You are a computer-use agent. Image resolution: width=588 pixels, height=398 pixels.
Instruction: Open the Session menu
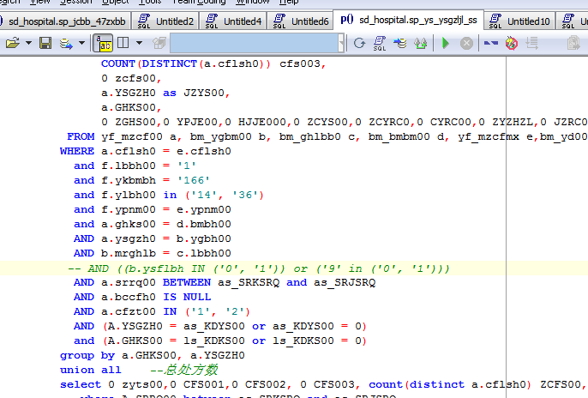pos(76,2)
